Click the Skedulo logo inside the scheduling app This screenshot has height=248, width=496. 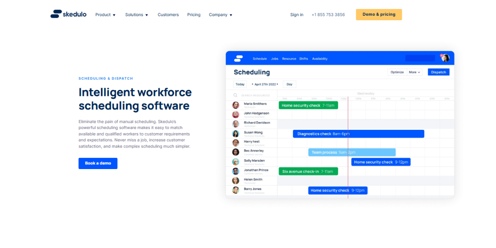[238, 59]
